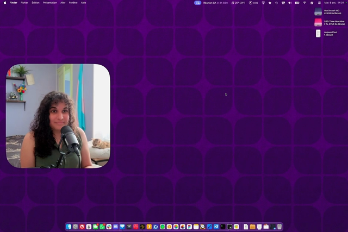Screen dimensions: 348x232
Task: Open the Fichier menu
Action: coord(24,3)
